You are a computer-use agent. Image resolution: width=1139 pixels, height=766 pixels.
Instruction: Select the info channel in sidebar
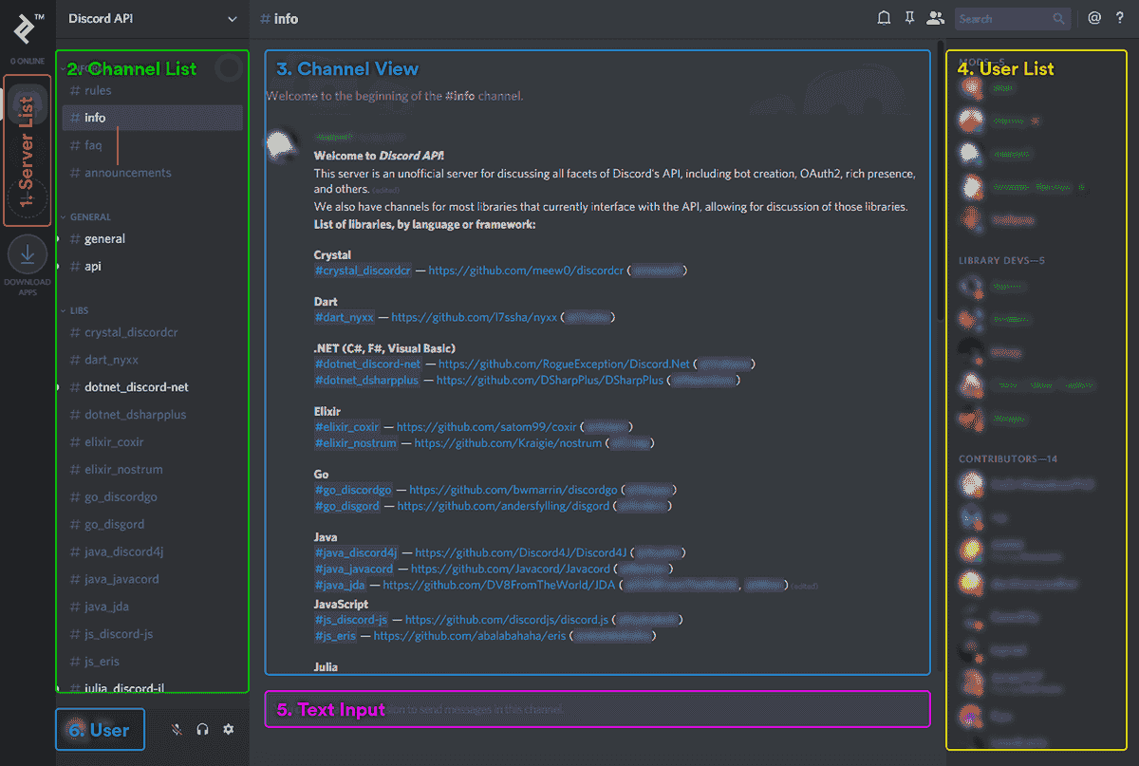click(152, 118)
